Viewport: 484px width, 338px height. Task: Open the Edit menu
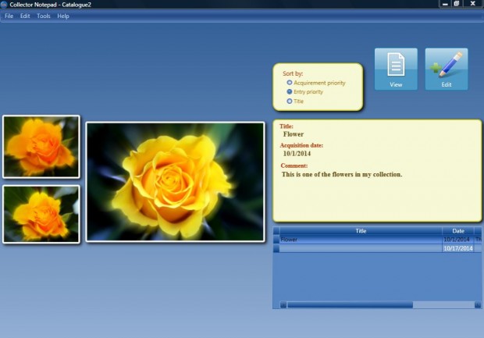tap(25, 16)
